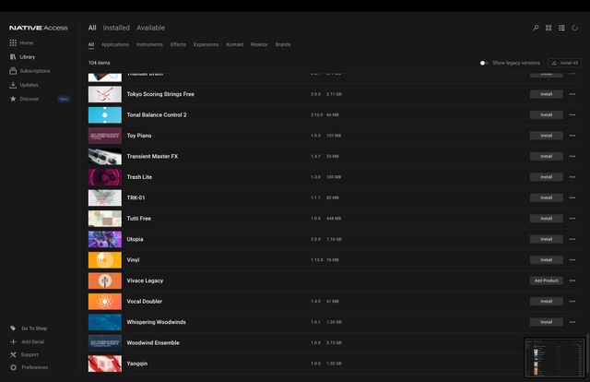590x382 pixels.
Task: Click the Tonal Balance Control 2 thumbnail
Action: tap(105, 115)
